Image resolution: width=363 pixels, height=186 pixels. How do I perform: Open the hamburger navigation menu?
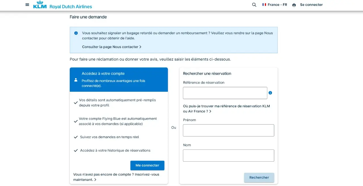point(27,5)
